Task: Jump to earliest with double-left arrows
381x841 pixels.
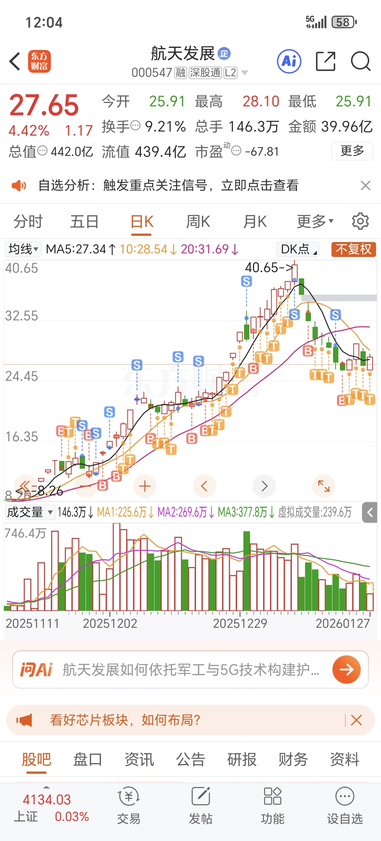Action: [x=26, y=486]
